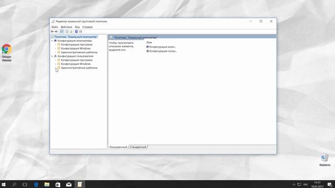Expand Конфигурация программ under Конфигурация пользователя
This screenshot has width=335, height=188.
coord(55,60)
